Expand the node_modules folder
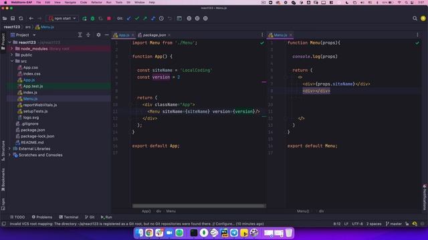The height and width of the screenshot is (240, 428). click(x=12, y=49)
